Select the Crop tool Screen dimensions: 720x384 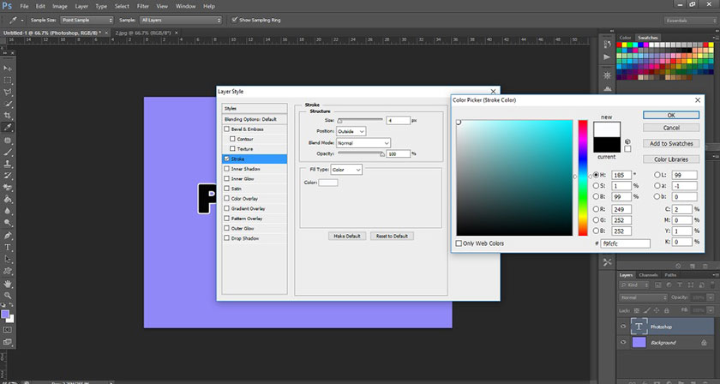pos(8,116)
